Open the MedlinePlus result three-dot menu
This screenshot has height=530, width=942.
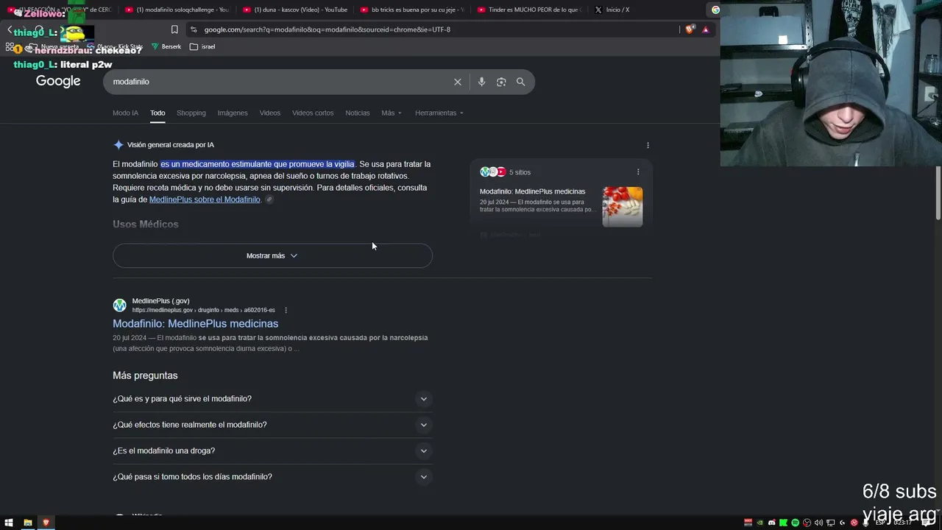(x=286, y=310)
